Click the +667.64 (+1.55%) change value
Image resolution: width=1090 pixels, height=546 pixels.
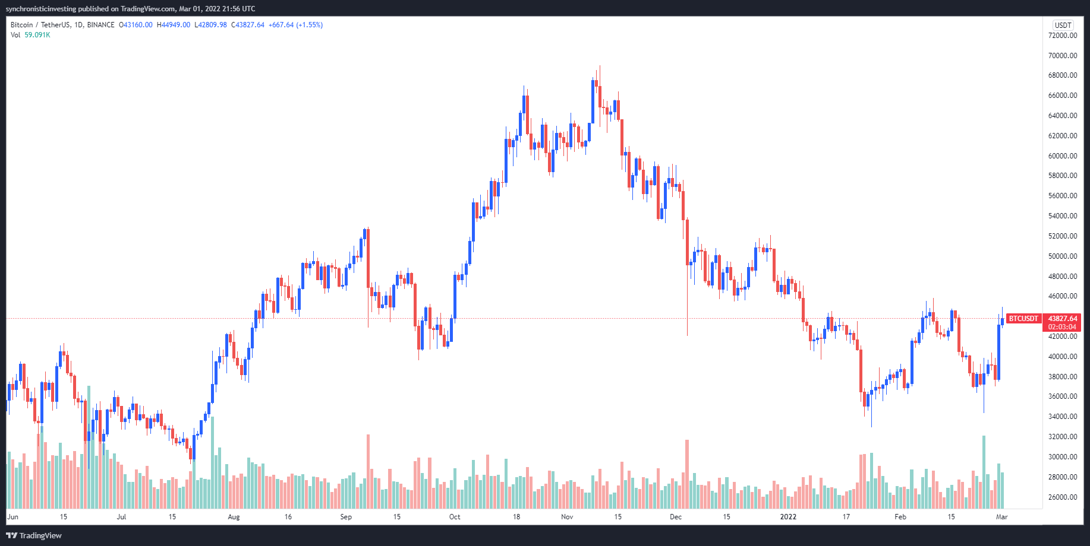295,25
